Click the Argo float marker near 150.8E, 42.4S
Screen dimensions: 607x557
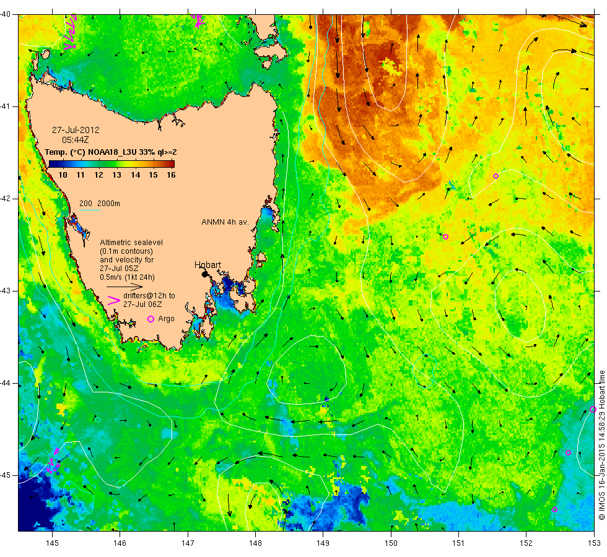point(445,236)
